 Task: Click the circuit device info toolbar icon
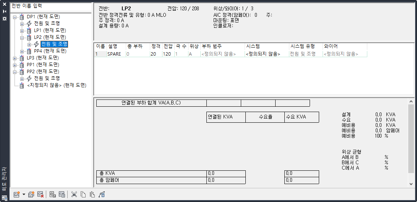coord(52,195)
